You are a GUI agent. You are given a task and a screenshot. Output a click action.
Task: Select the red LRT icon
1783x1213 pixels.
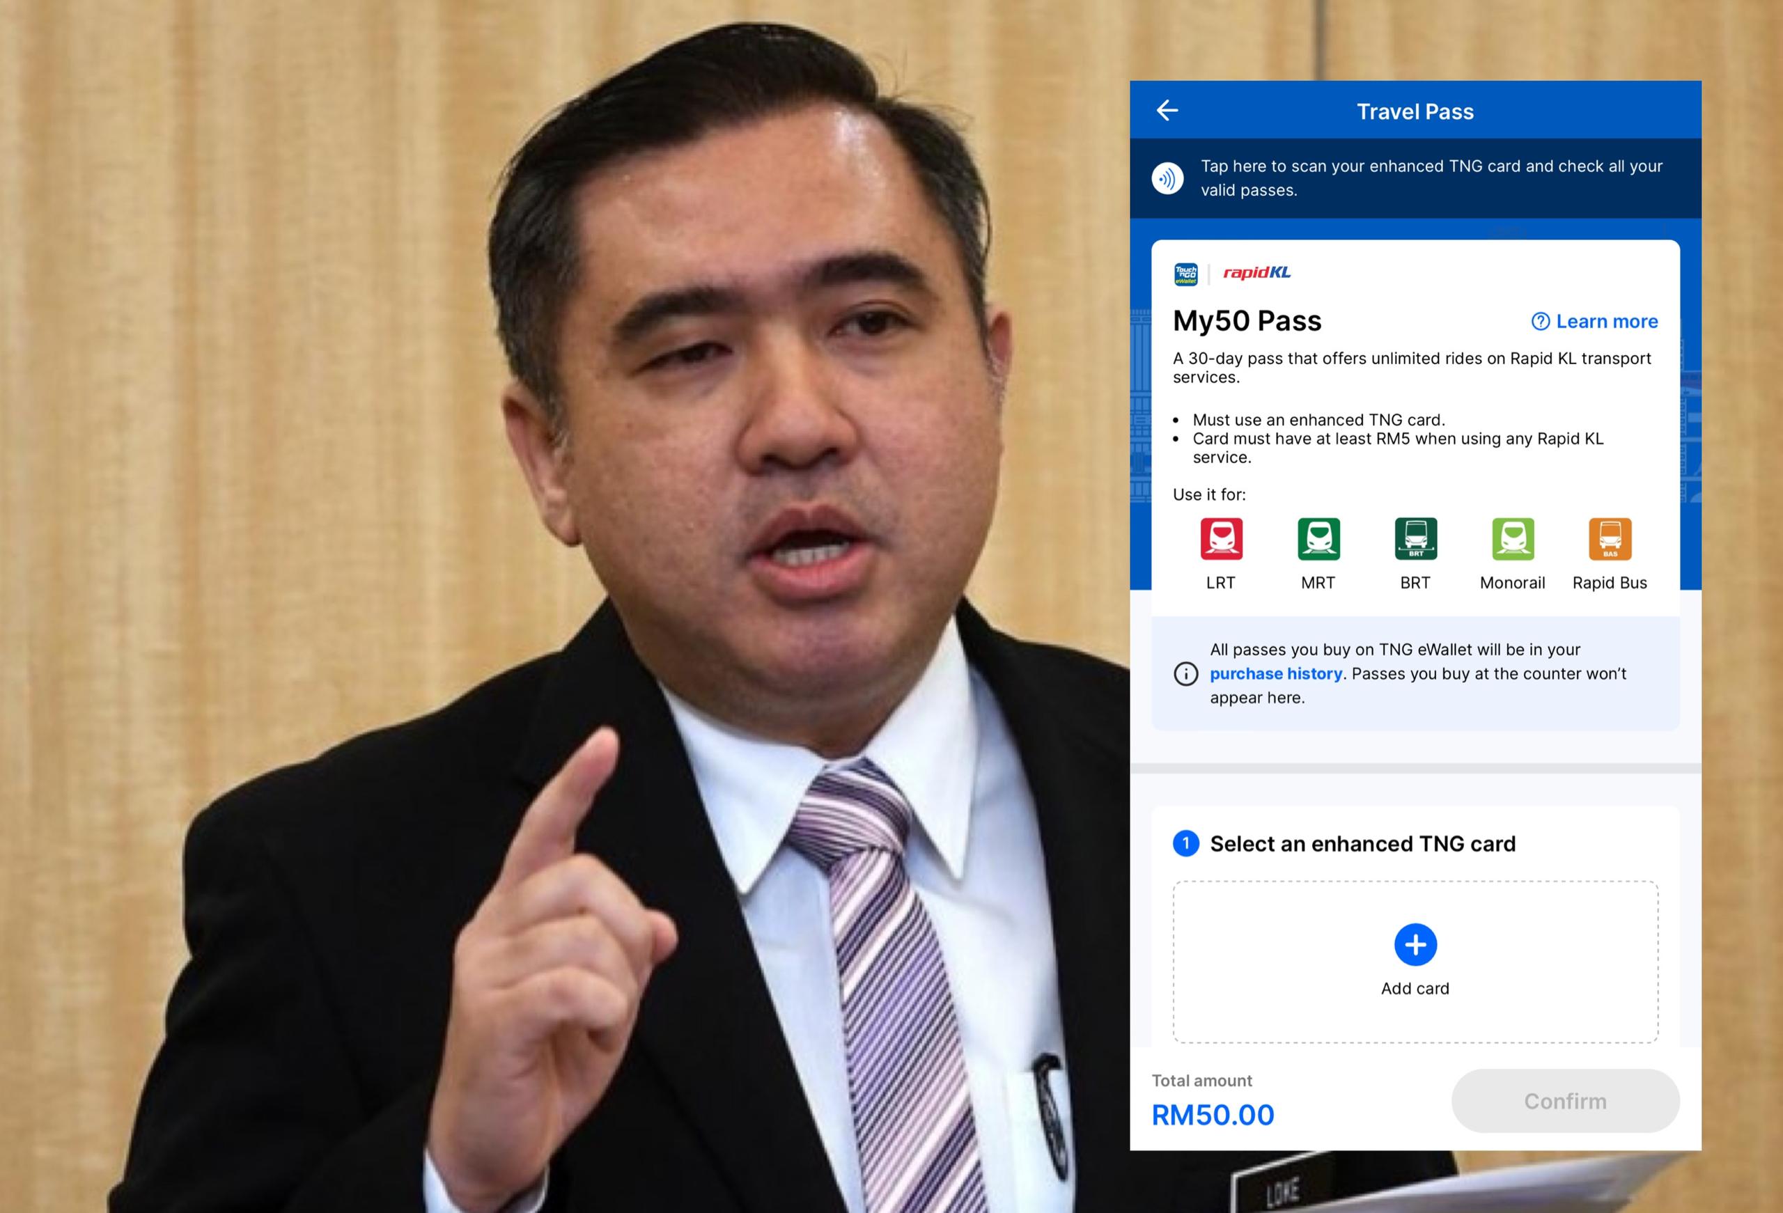tap(1222, 538)
